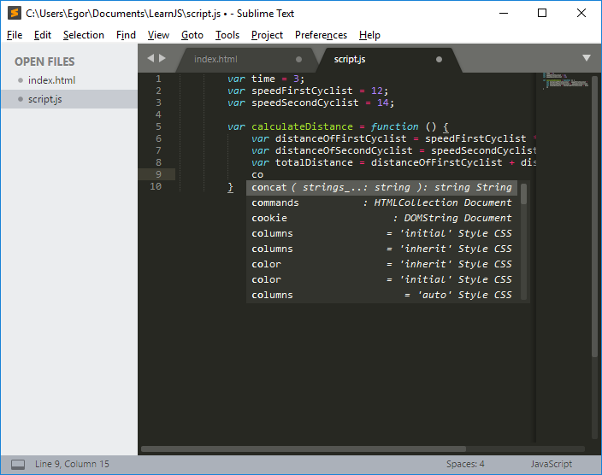Viewport: 602px width, 475px height.
Task: Close the index.html tab using its dot
Action: [x=299, y=60]
